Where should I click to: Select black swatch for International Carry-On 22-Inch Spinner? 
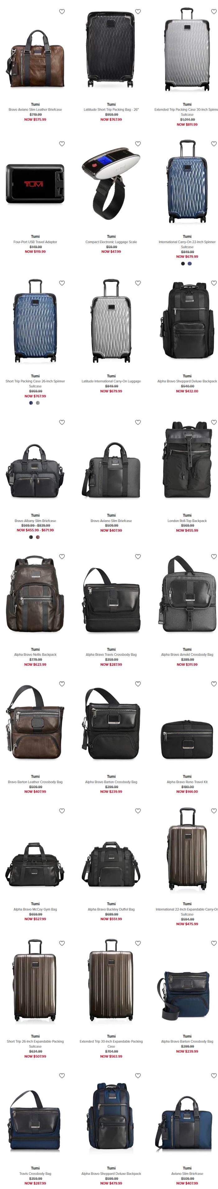[x=182, y=263]
